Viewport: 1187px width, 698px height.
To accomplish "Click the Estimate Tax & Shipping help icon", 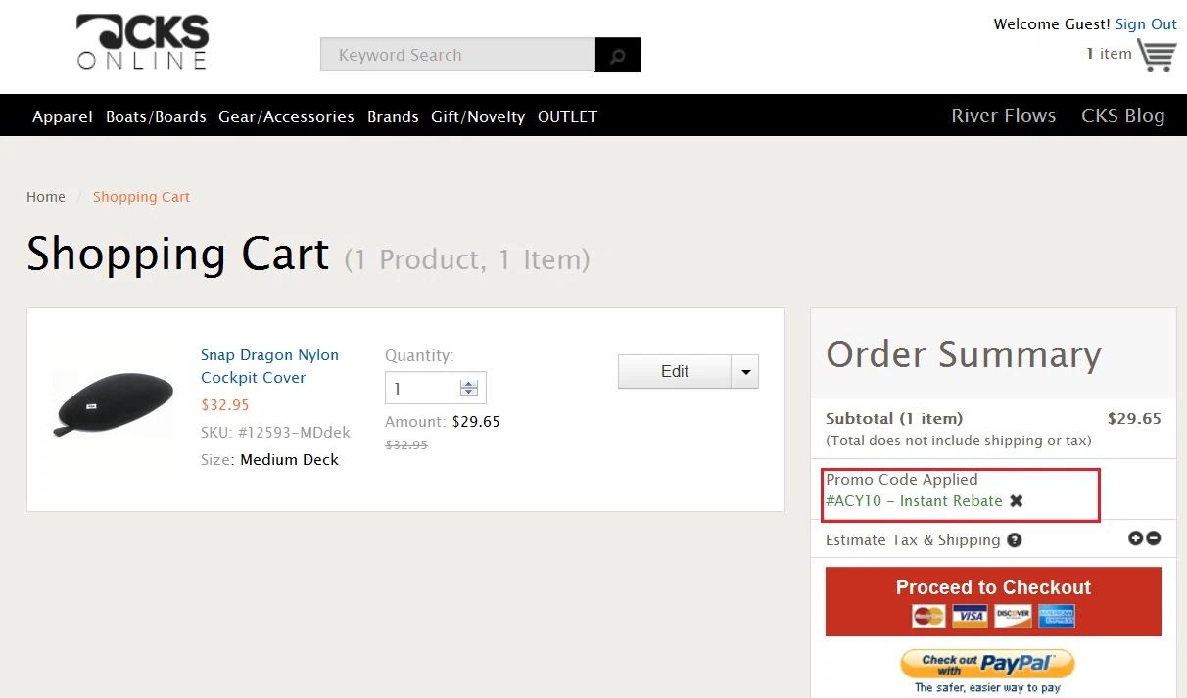I will click(x=1015, y=540).
